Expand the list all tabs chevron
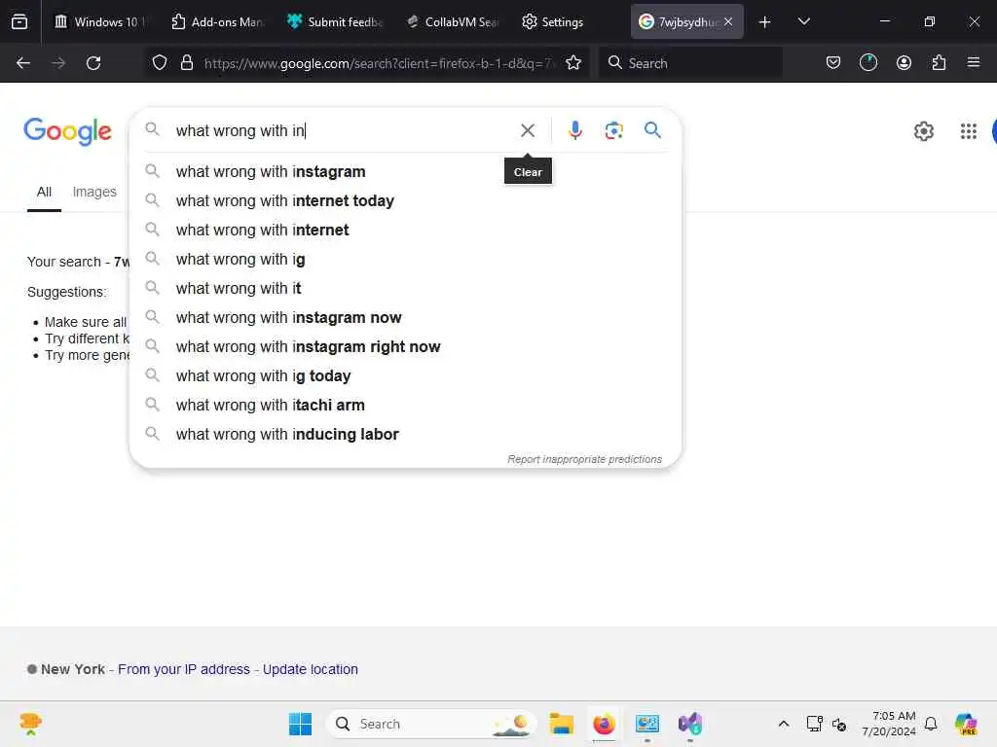The height and width of the screenshot is (747, 997). 803,22
